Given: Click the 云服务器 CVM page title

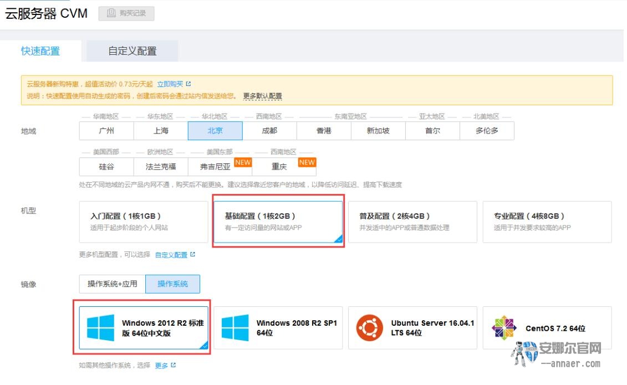Looking at the screenshot, I should coord(46,14).
